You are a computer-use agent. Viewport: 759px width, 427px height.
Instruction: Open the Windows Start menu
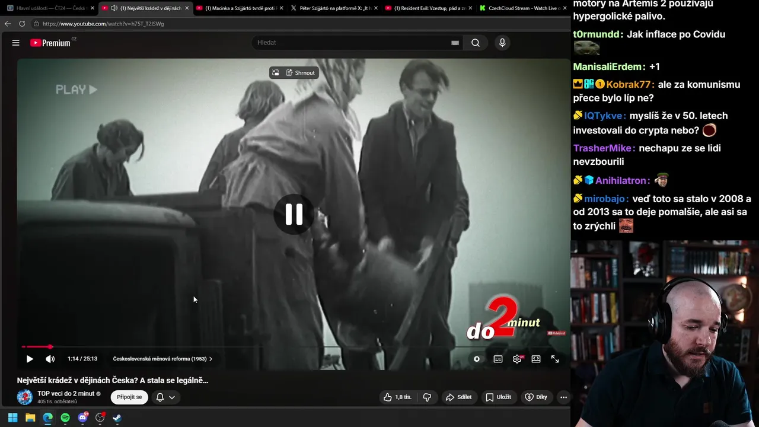(x=12, y=418)
